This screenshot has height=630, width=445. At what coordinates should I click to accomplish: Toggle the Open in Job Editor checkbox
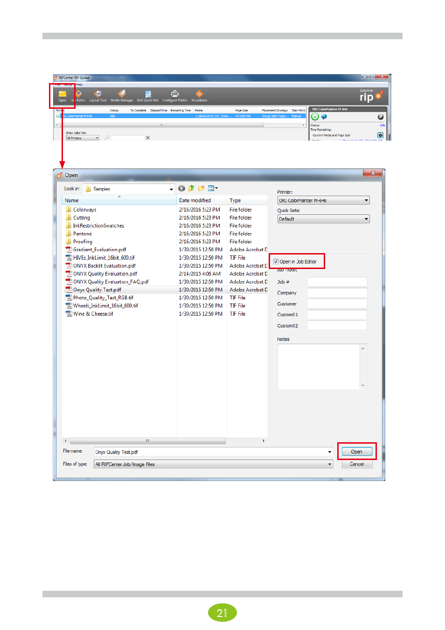(x=276, y=262)
